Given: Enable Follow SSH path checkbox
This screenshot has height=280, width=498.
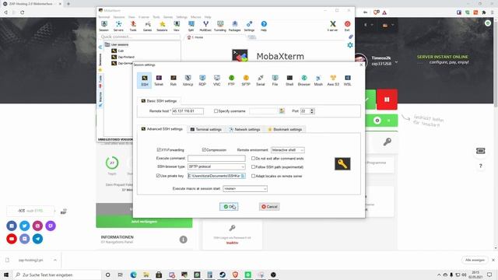Looking at the screenshot, I should tap(253, 166).
